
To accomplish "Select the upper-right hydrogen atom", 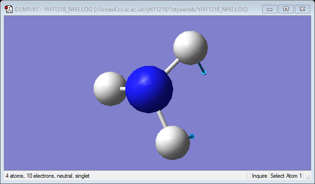I will click(x=191, y=48).
